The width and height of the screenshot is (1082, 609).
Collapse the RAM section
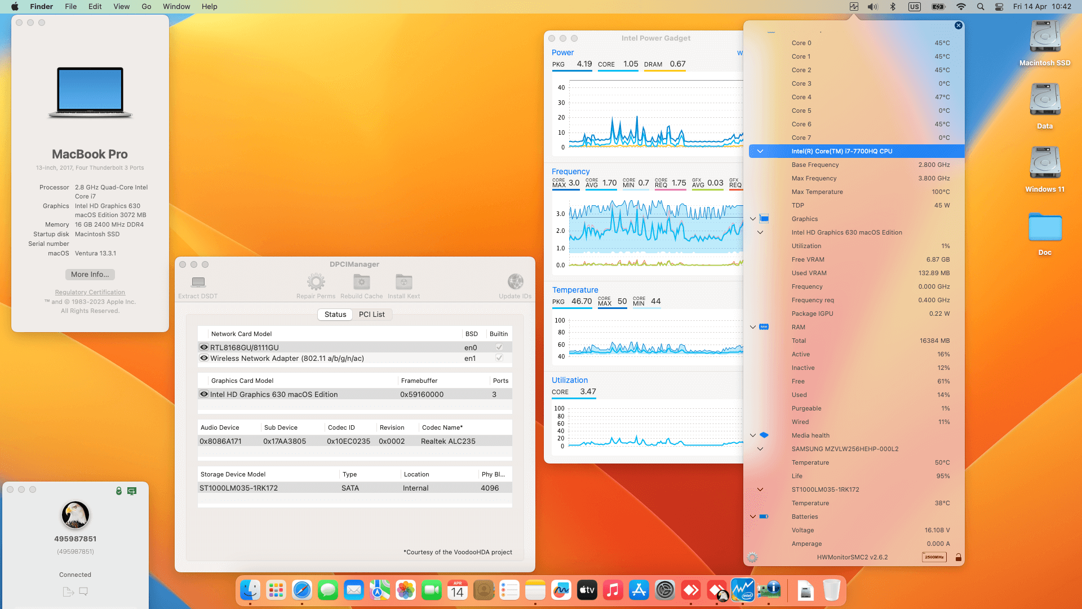pos(752,327)
